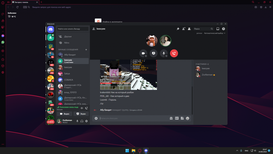
Task: Open new tab plus in Opera
Action: click(41, 2)
